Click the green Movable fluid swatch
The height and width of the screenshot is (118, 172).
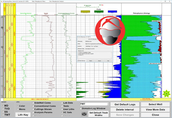(99, 12)
